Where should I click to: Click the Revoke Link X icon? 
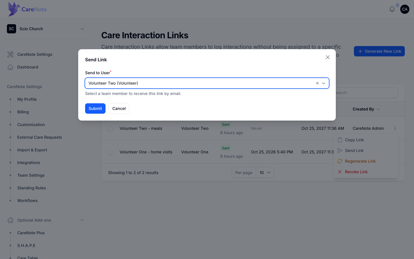tap(340, 172)
